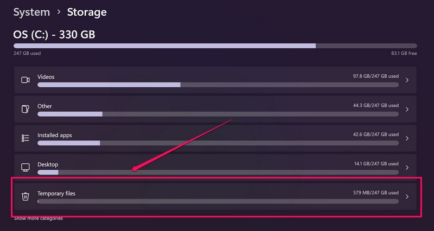Click the Installed apps list icon
434x231 pixels.
(25, 138)
